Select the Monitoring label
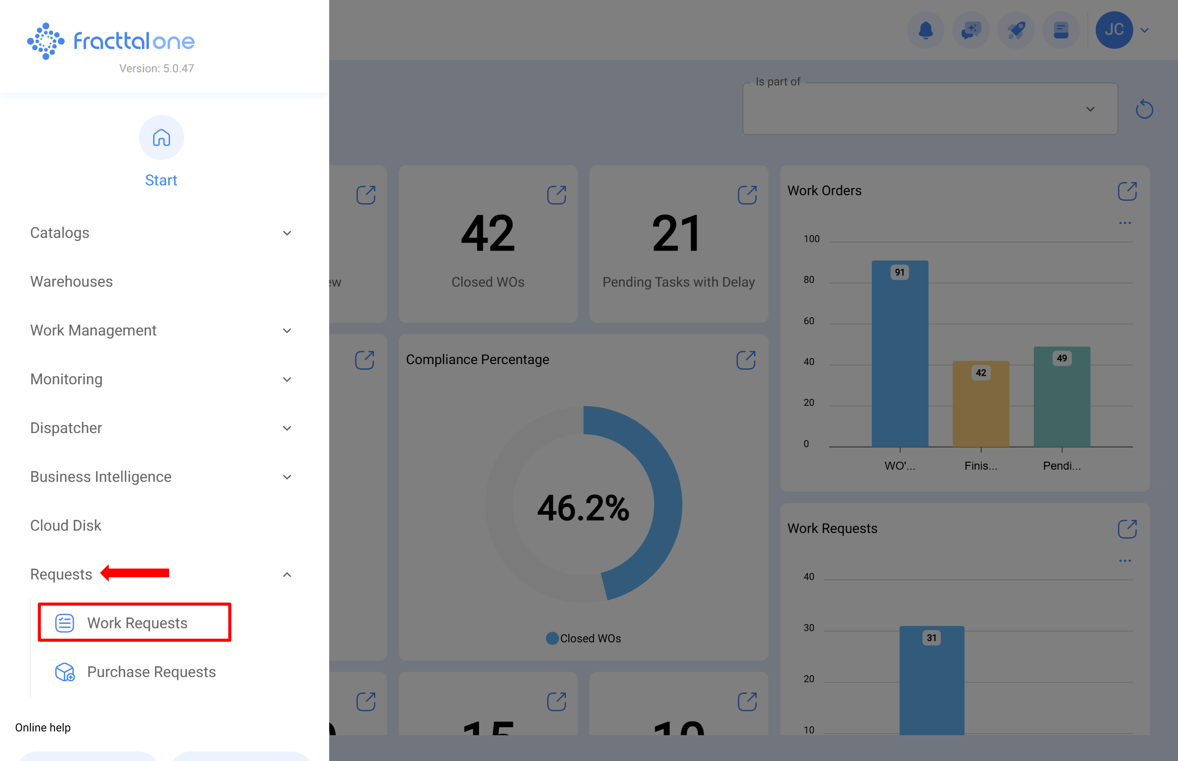This screenshot has width=1178, height=761. click(x=66, y=379)
